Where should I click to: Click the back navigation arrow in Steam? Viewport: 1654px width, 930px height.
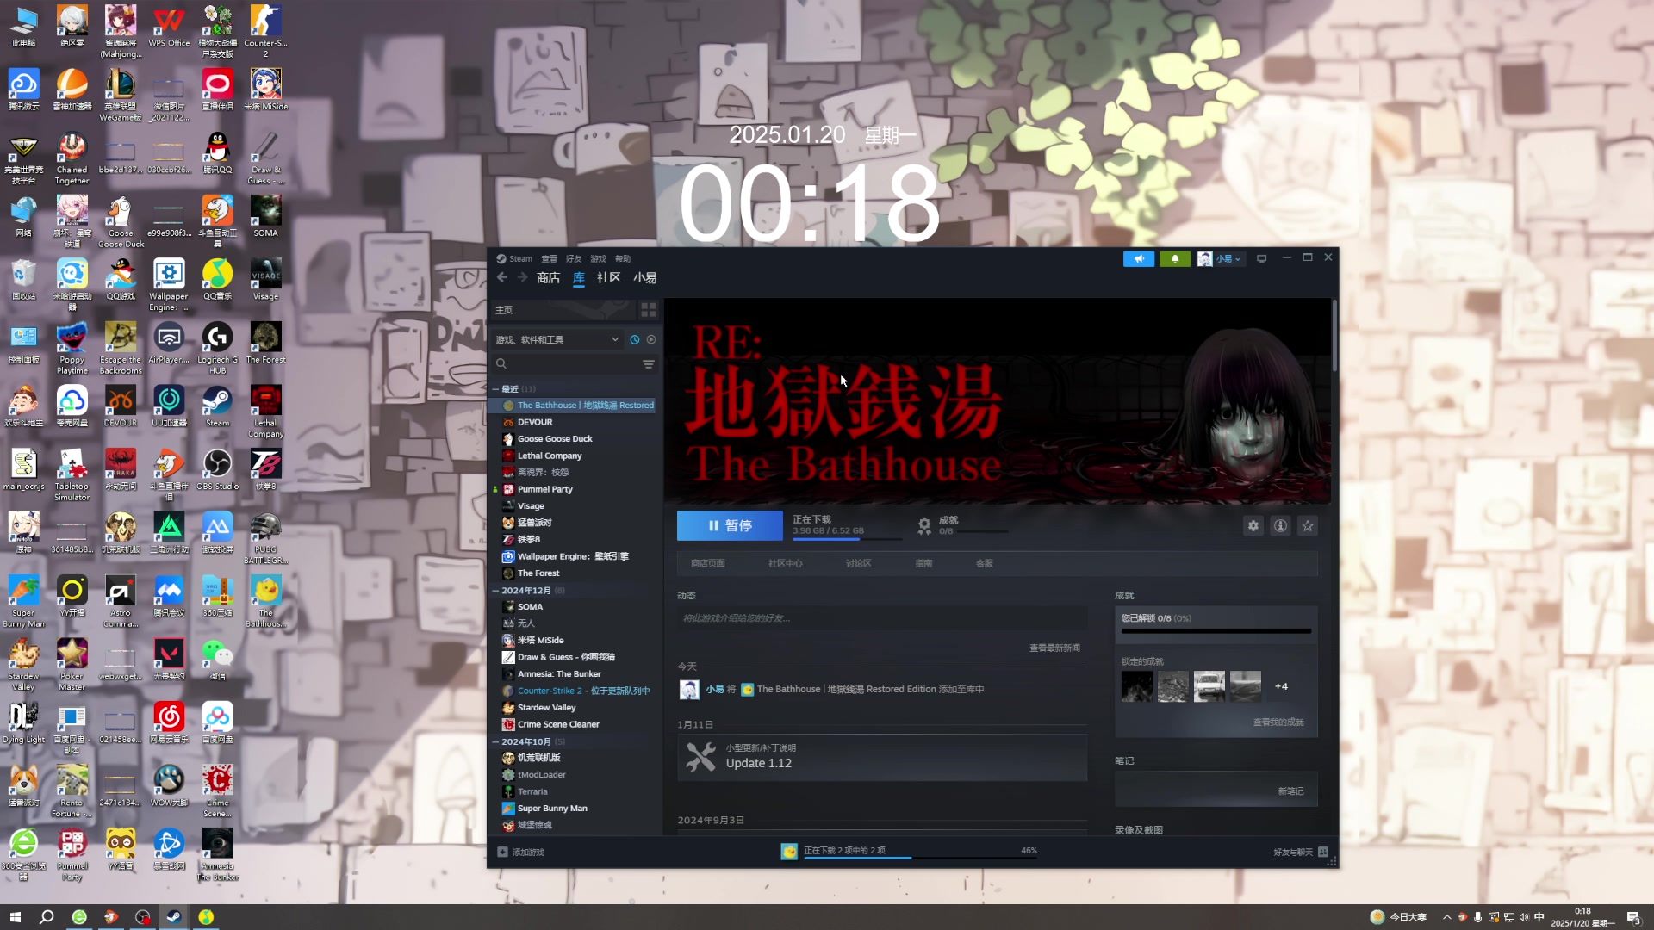(502, 277)
